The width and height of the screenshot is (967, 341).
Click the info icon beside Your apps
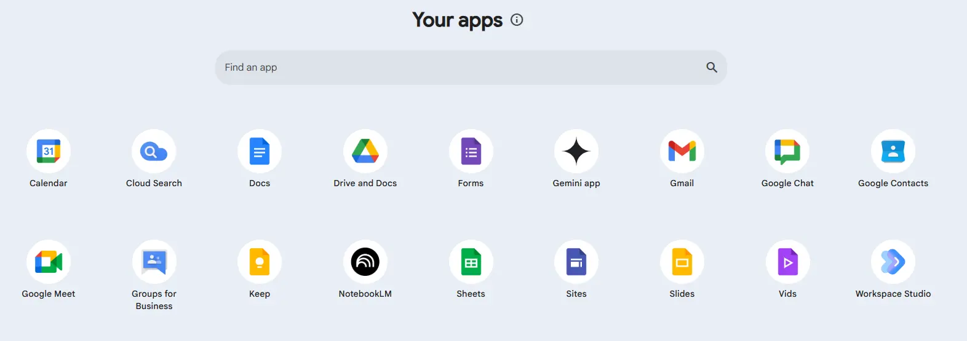click(x=517, y=20)
